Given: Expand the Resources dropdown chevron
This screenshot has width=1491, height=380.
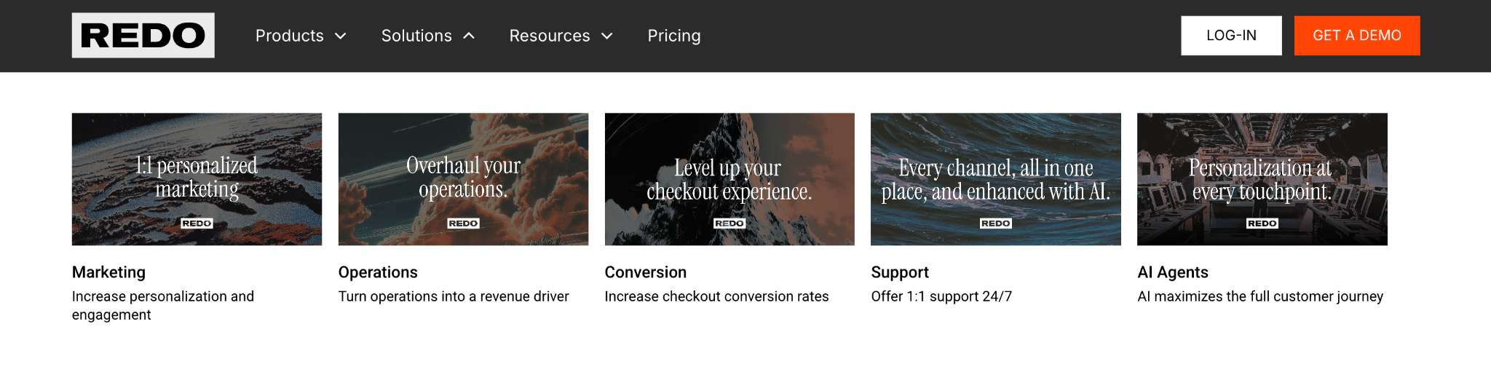Looking at the screenshot, I should point(606,36).
